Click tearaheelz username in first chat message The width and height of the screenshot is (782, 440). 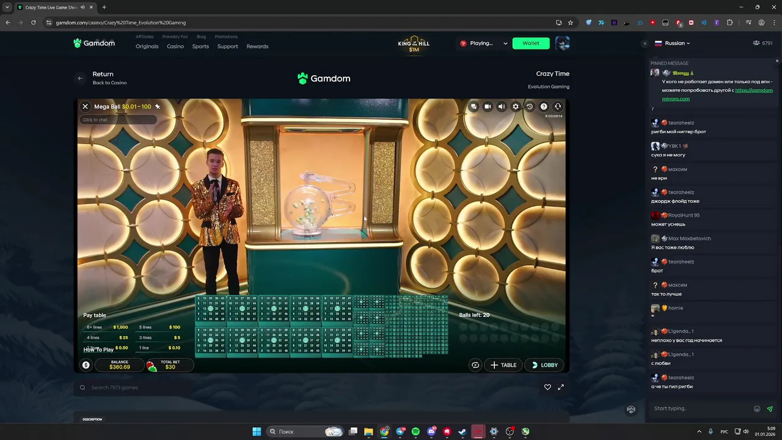681,123
